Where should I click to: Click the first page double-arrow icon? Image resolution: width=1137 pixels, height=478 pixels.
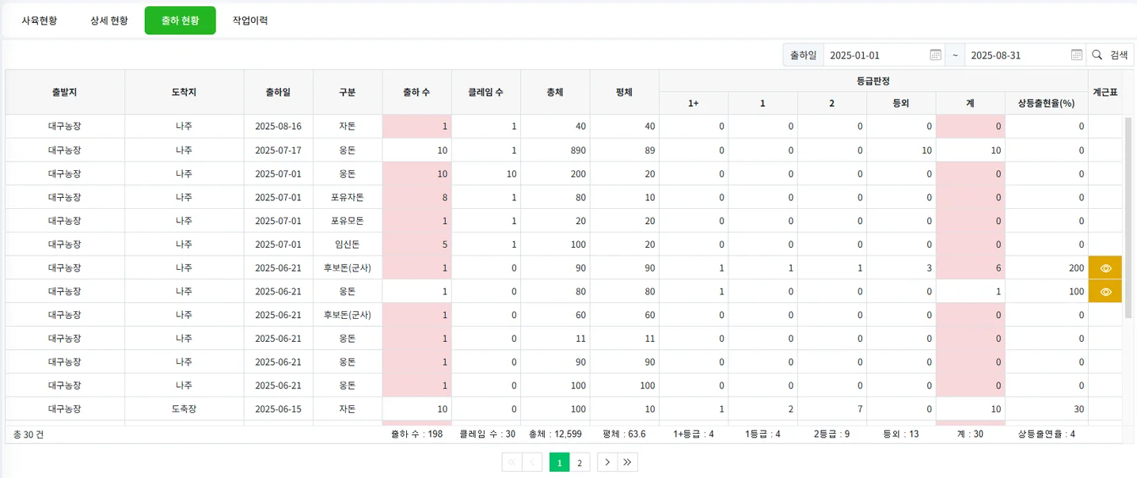[513, 461]
